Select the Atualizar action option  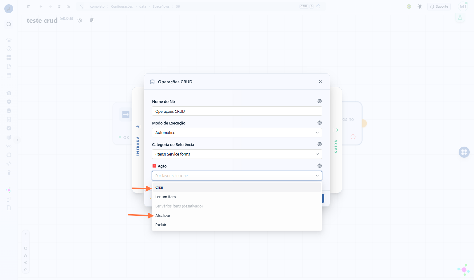tap(237, 215)
